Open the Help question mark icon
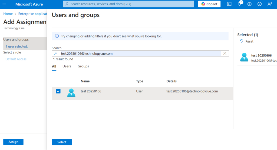Viewport: 277px width, 150px height. (259, 4)
